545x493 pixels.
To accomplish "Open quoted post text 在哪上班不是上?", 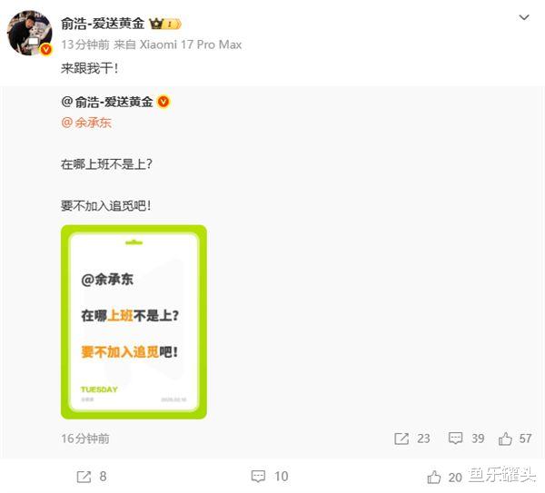I will (106, 164).
